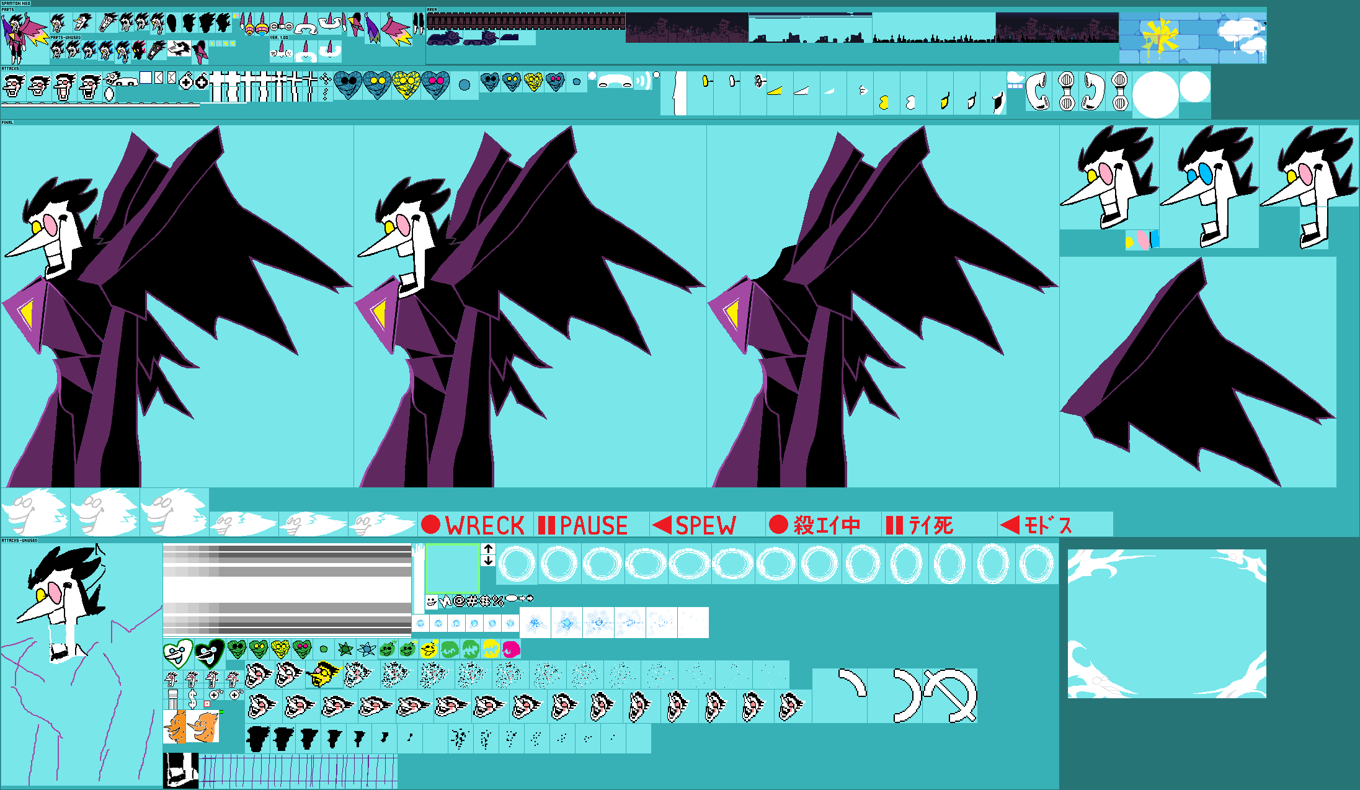The height and width of the screenshot is (790, 1360).
Task: Click the black down arrow icon
Action: coord(488,560)
